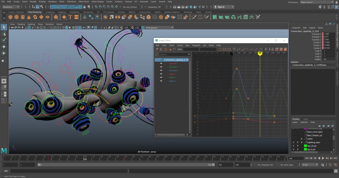Image resolution: width=339 pixels, height=178 pixels.
Task: Click the polygon cone shelf icon
Action: click(x=29, y=17)
